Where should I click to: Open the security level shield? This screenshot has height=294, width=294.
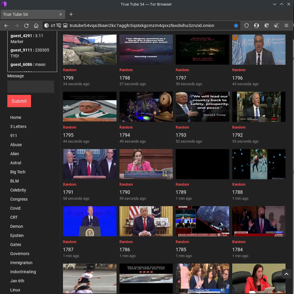[x=247, y=25]
